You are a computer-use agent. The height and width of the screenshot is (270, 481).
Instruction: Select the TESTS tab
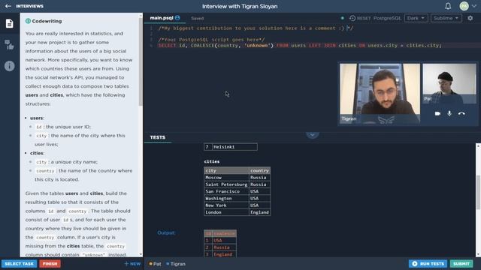[158, 137]
